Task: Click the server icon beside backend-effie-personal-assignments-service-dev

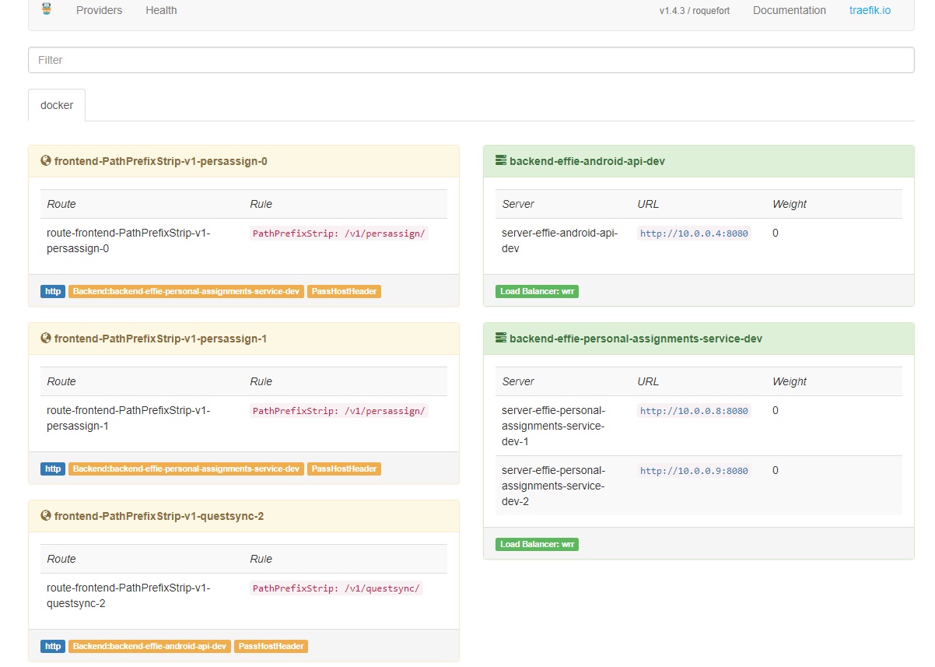Action: point(499,338)
